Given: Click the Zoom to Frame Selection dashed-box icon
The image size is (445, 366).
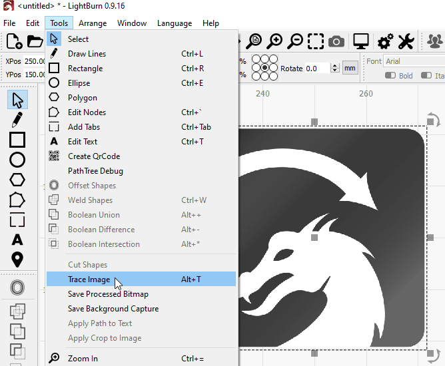Looking at the screenshot, I should (x=316, y=41).
